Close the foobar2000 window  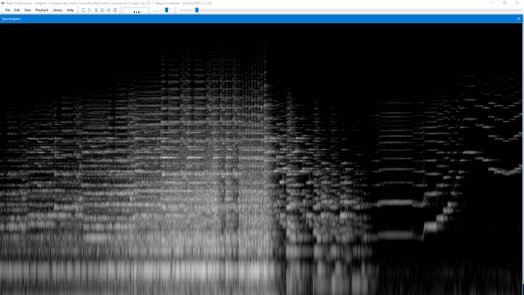pos(517,3)
